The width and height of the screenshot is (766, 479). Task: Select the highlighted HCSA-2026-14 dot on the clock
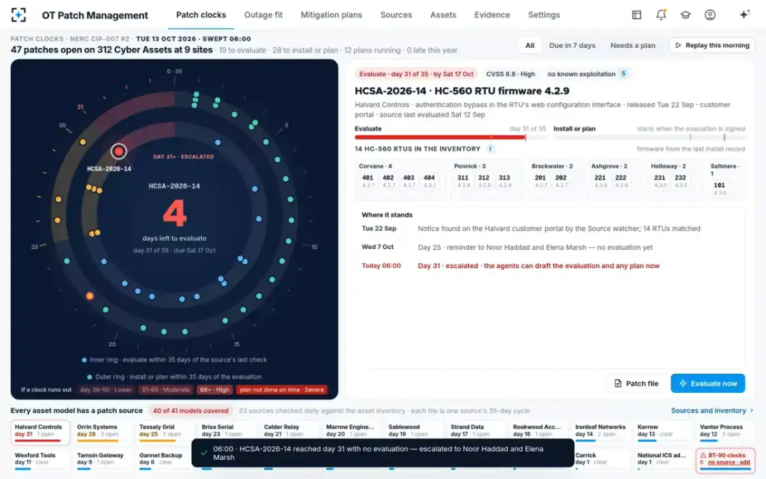119,151
